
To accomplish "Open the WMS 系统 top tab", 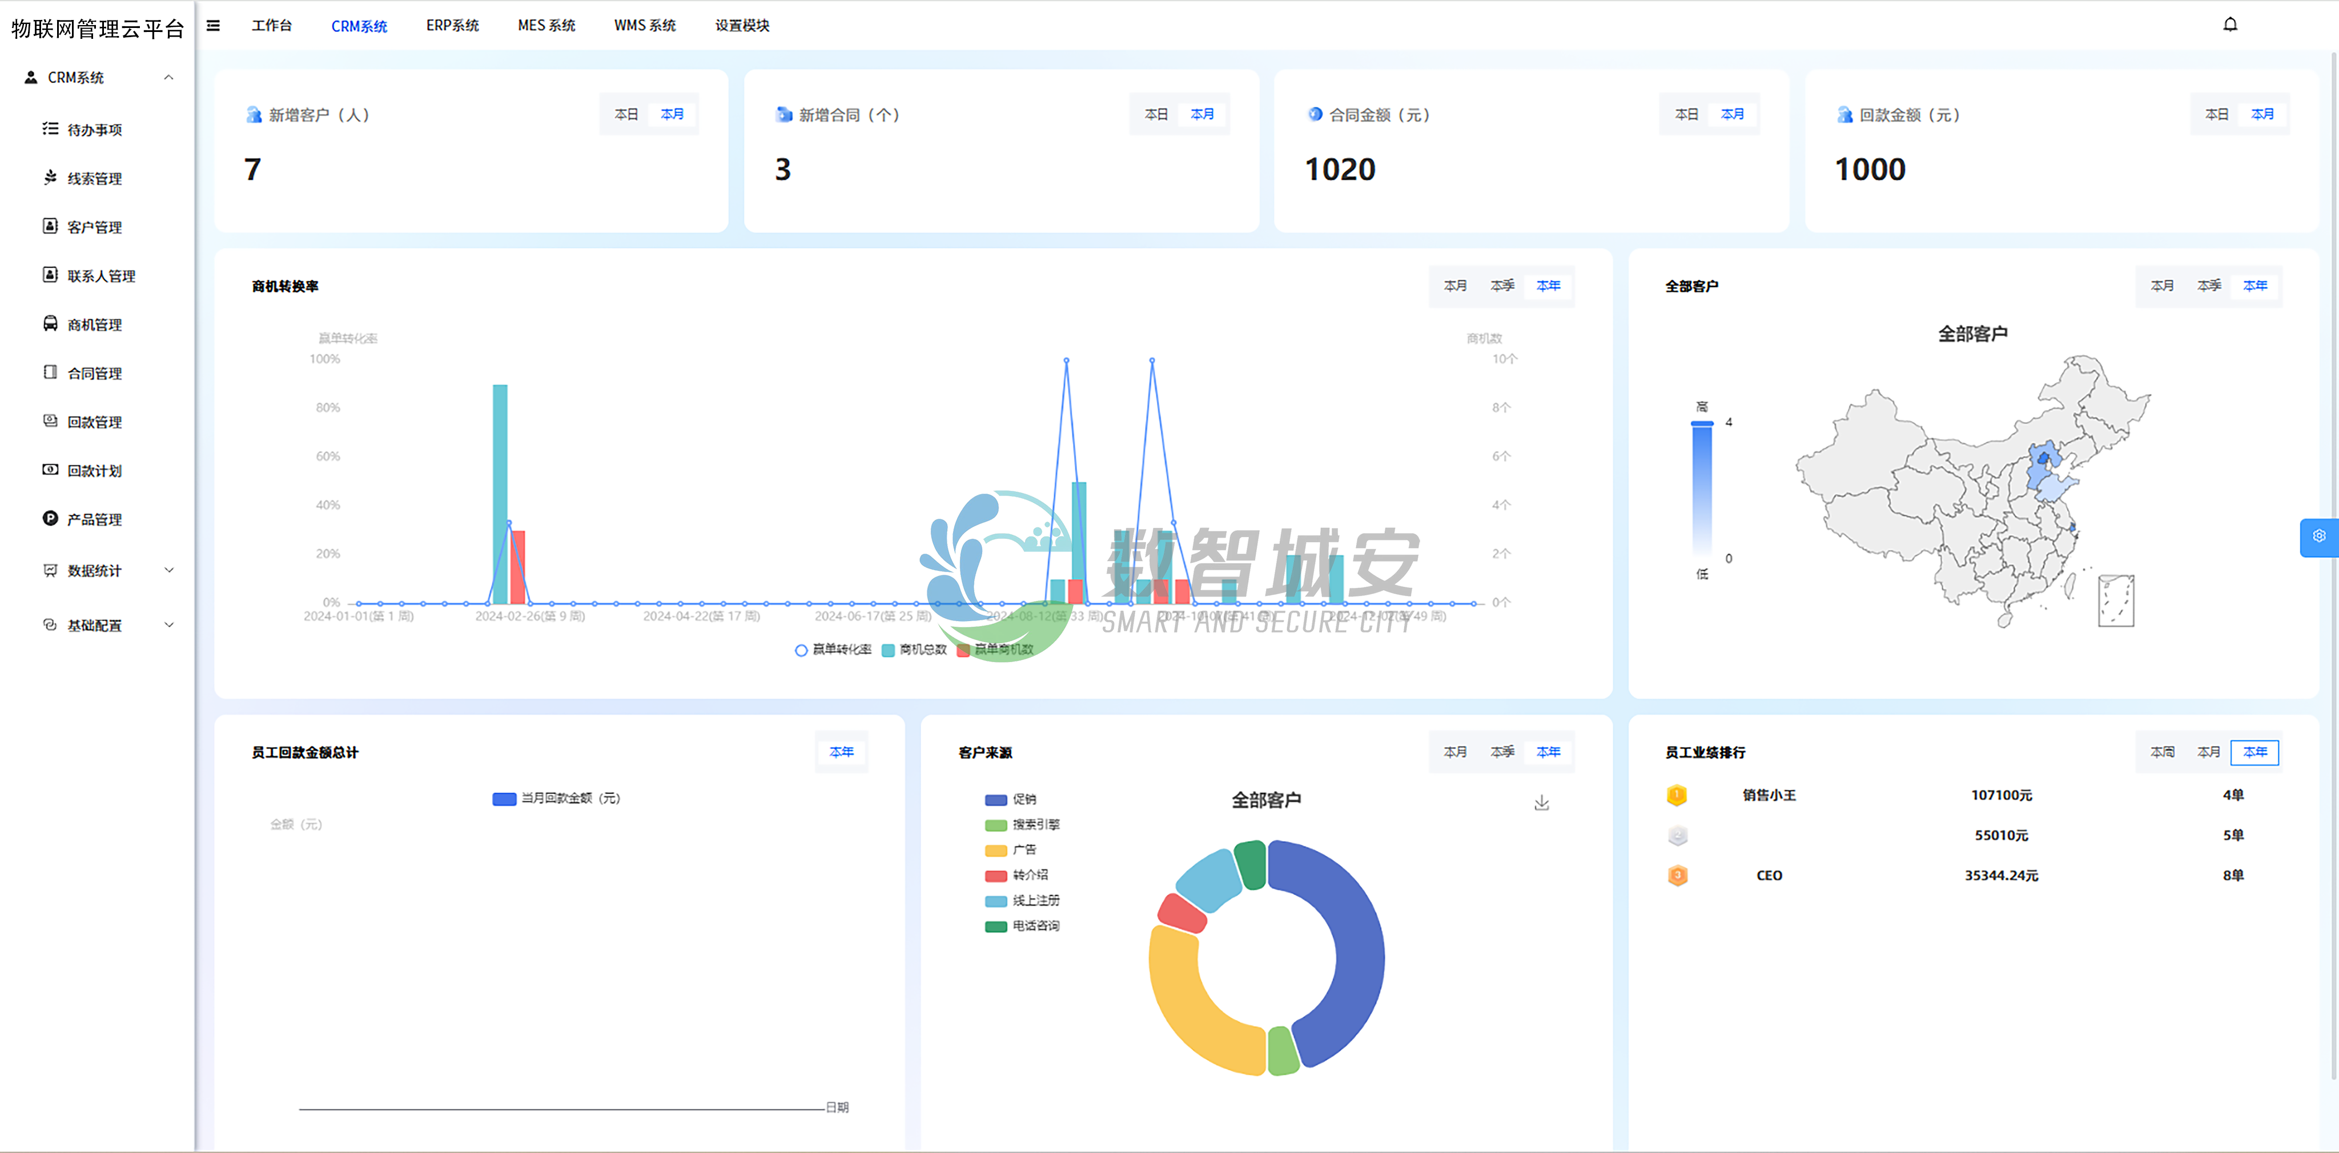I will click(x=645, y=26).
